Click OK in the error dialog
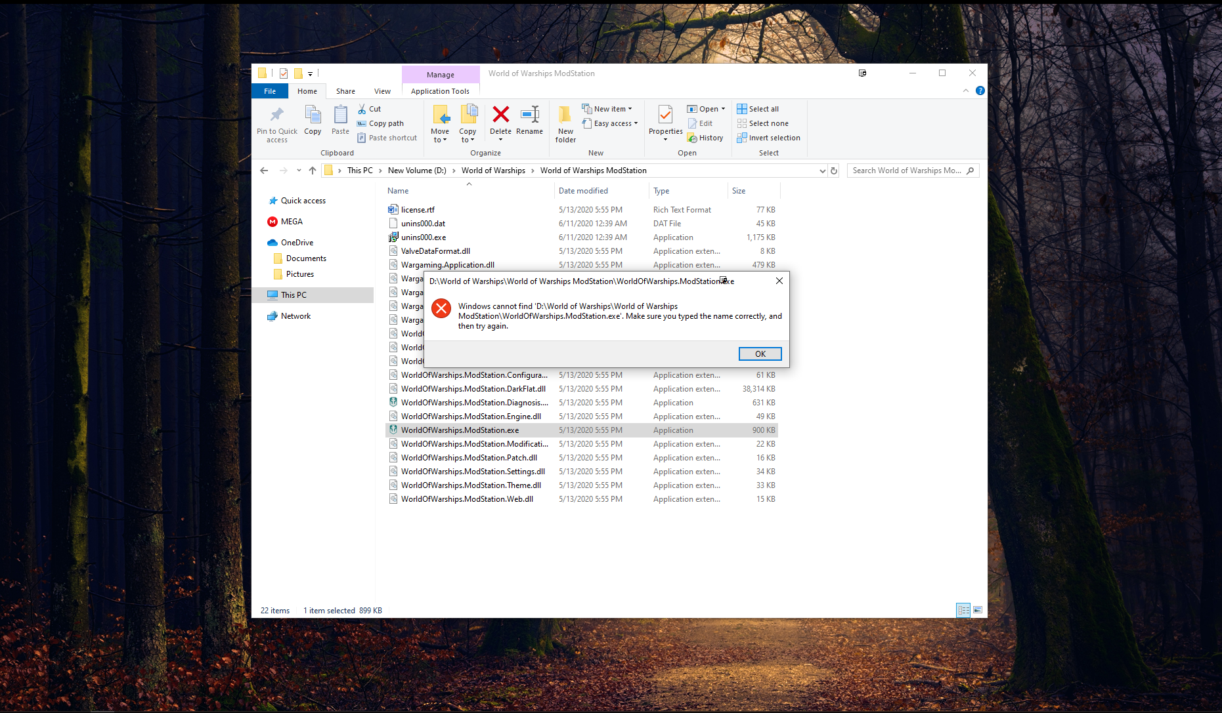The height and width of the screenshot is (713, 1222). (760, 354)
